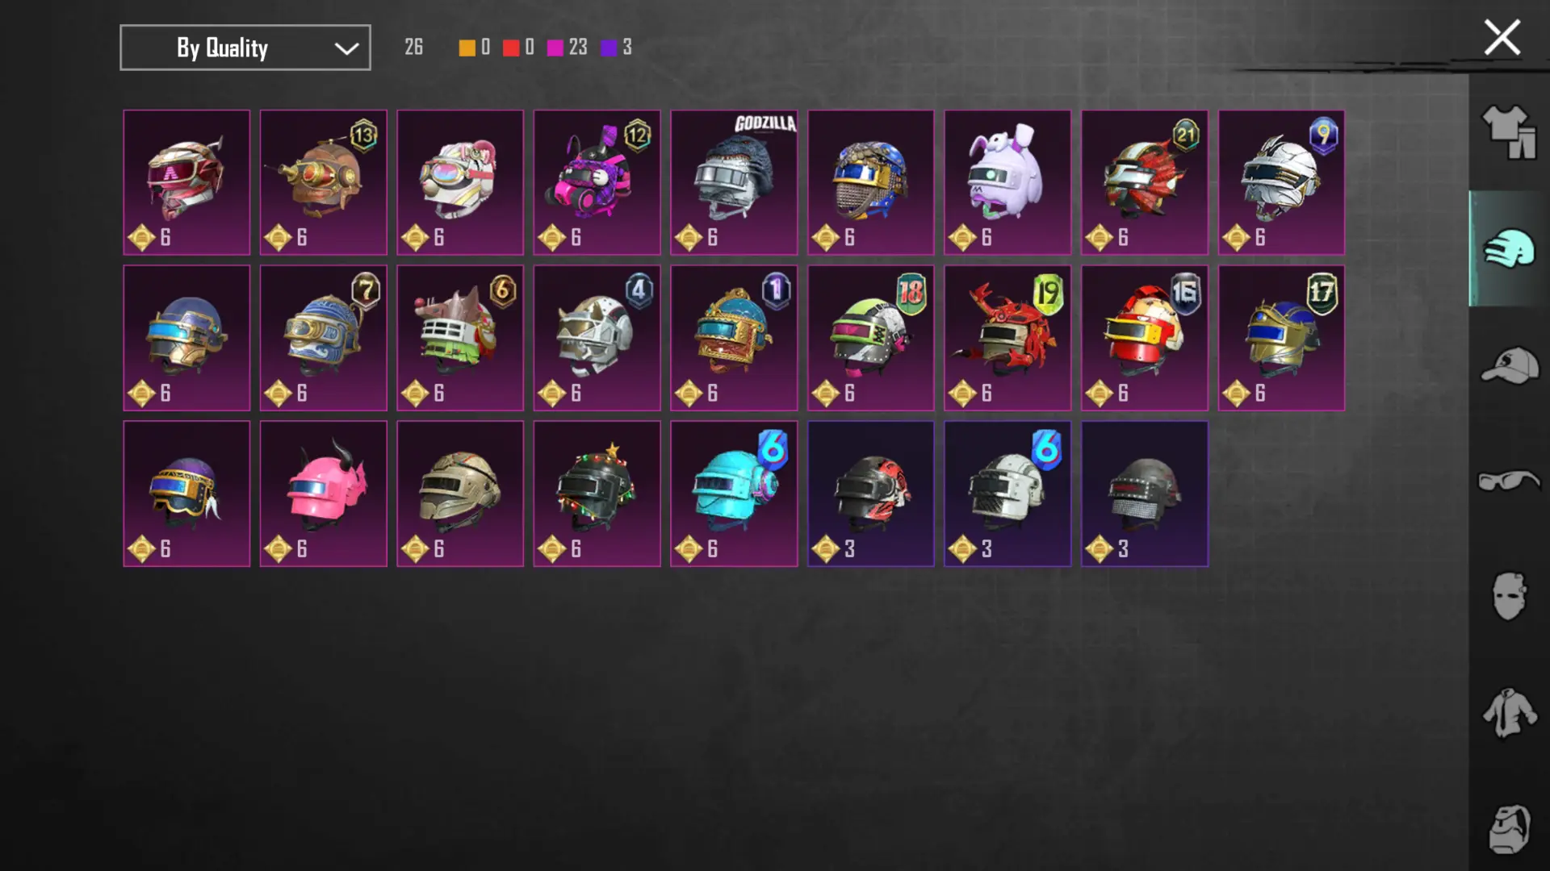This screenshot has height=871, width=1550.
Task: Expand the By Quality sort dropdown
Action: coord(245,48)
